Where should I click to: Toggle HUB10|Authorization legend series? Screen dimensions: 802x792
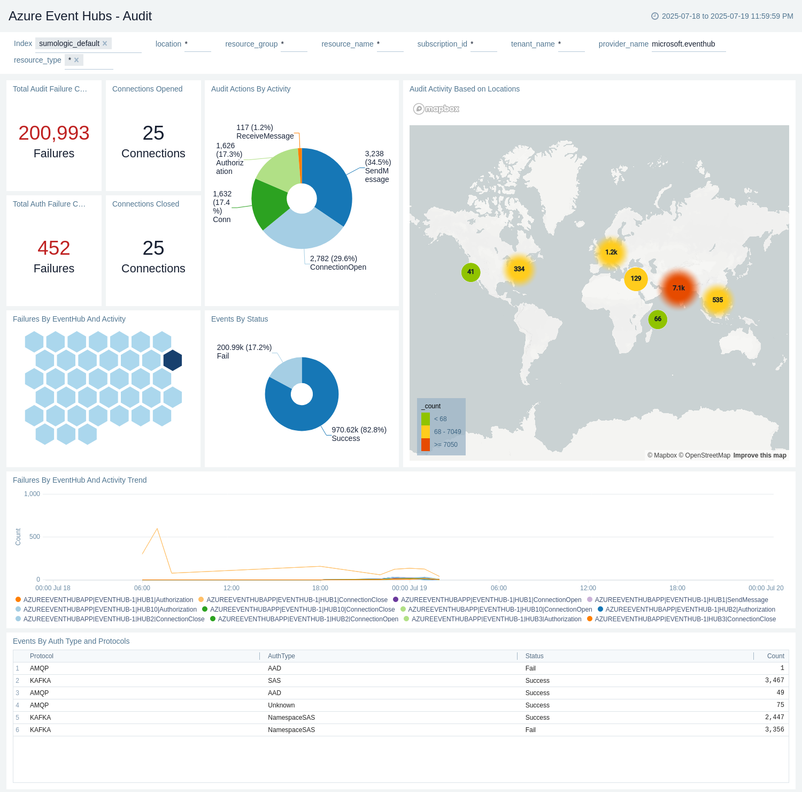tap(106, 610)
